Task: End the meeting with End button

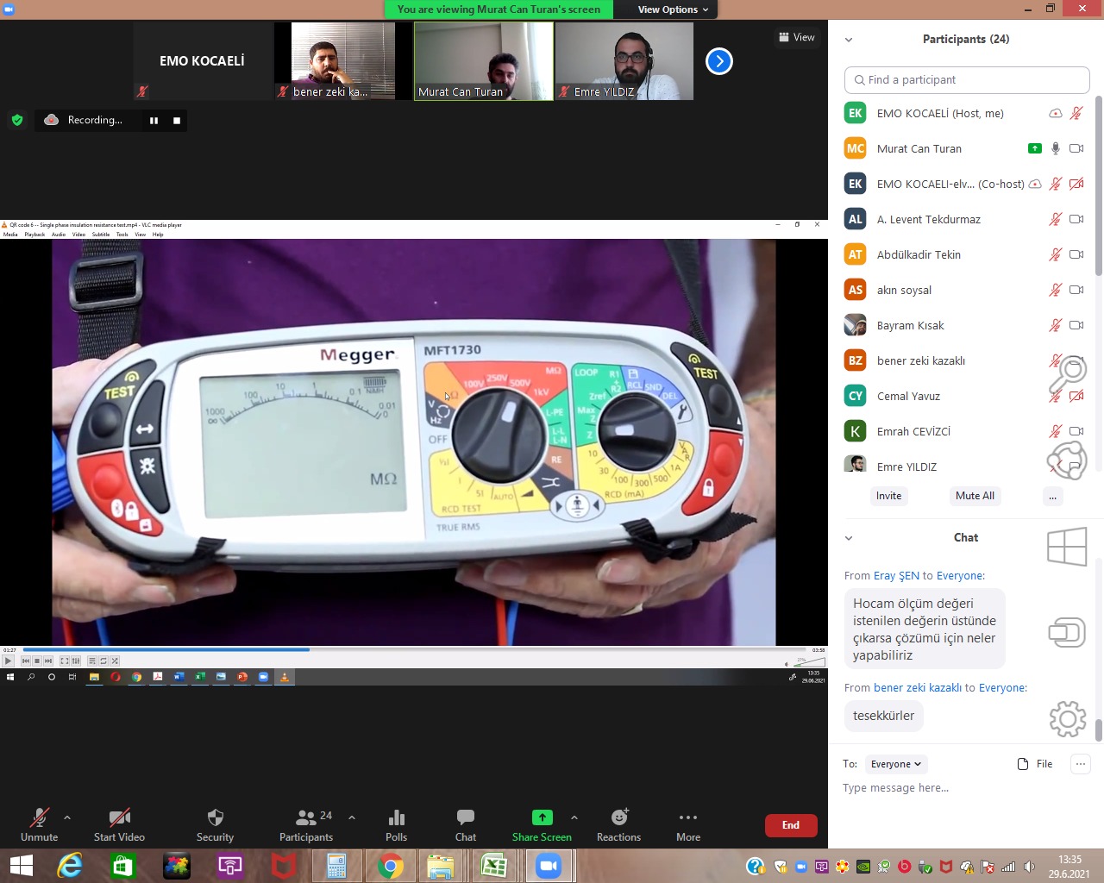Action: coord(791,825)
